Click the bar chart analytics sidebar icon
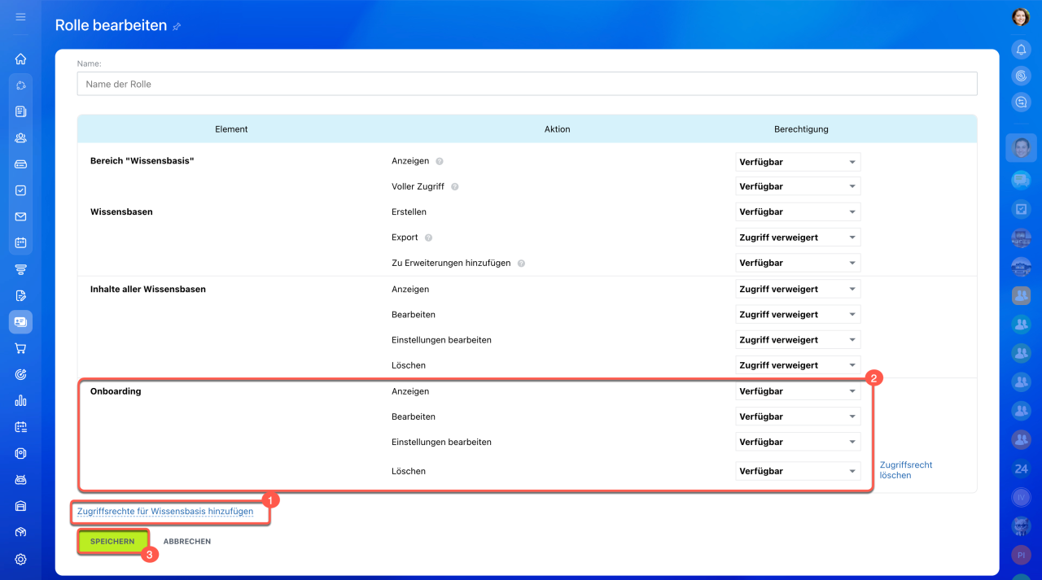Image resolution: width=1042 pixels, height=580 pixels. (20, 400)
